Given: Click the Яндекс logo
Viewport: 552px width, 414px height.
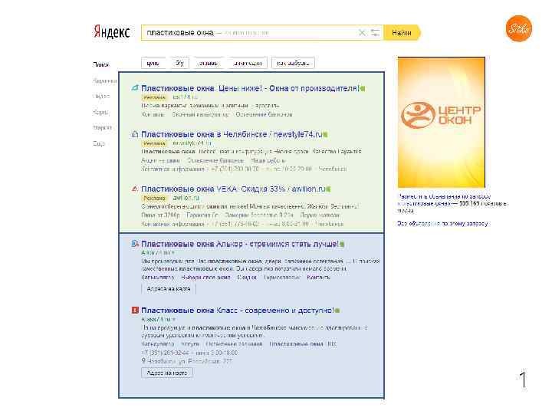Looking at the screenshot, I should pos(112,32).
